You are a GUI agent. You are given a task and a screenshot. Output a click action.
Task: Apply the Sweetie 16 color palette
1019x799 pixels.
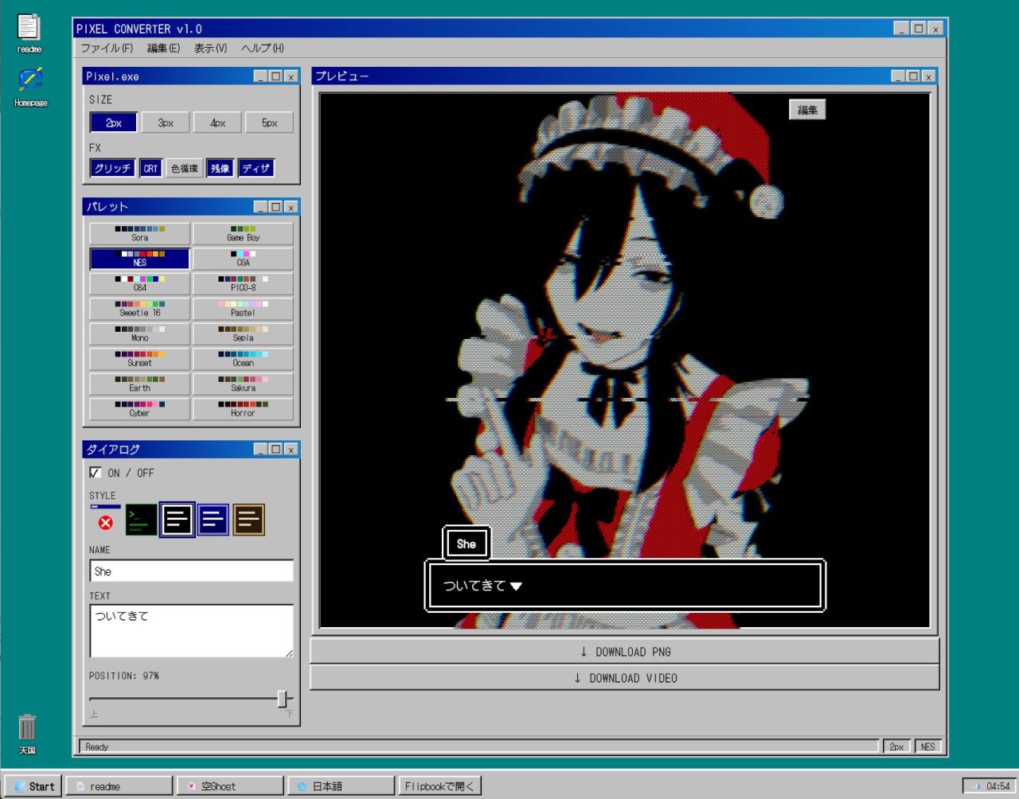[x=139, y=309]
